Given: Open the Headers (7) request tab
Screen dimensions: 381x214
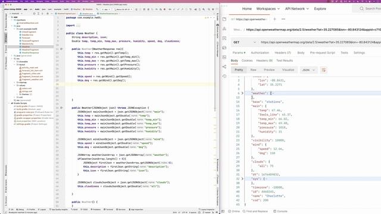Looking at the screenshot, I should click(283, 53).
